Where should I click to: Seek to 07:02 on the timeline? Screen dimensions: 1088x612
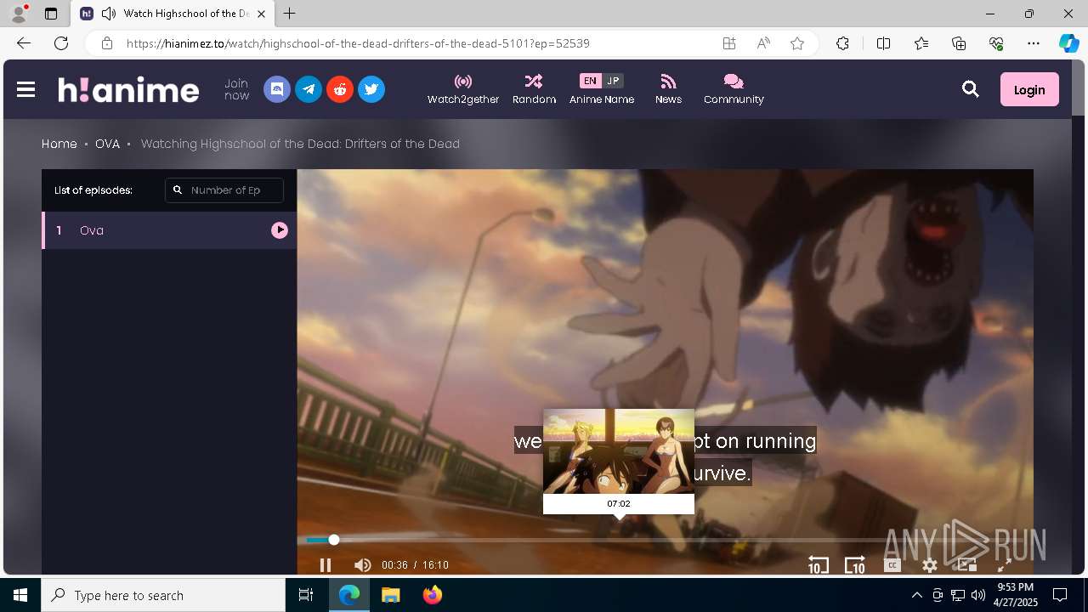pyautogui.click(x=619, y=540)
